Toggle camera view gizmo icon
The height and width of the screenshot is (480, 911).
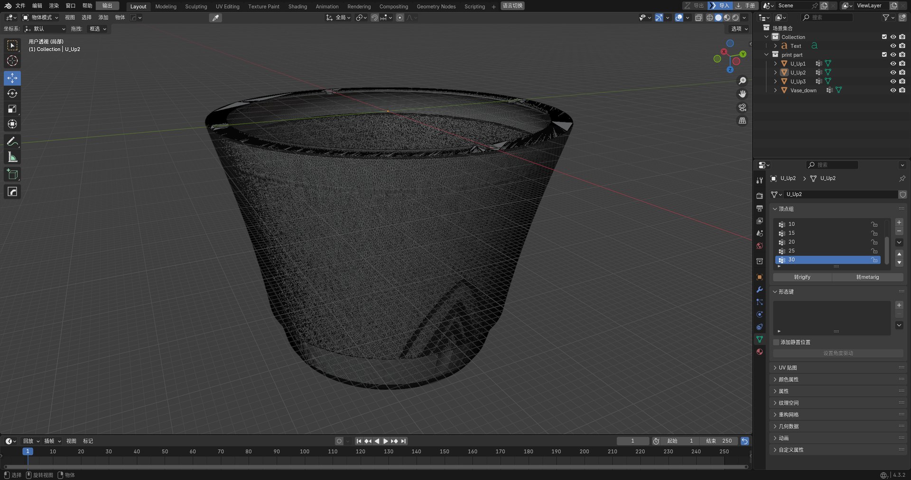click(743, 108)
